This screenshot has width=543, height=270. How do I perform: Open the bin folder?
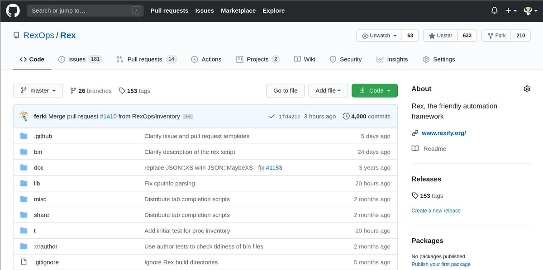tap(38, 152)
